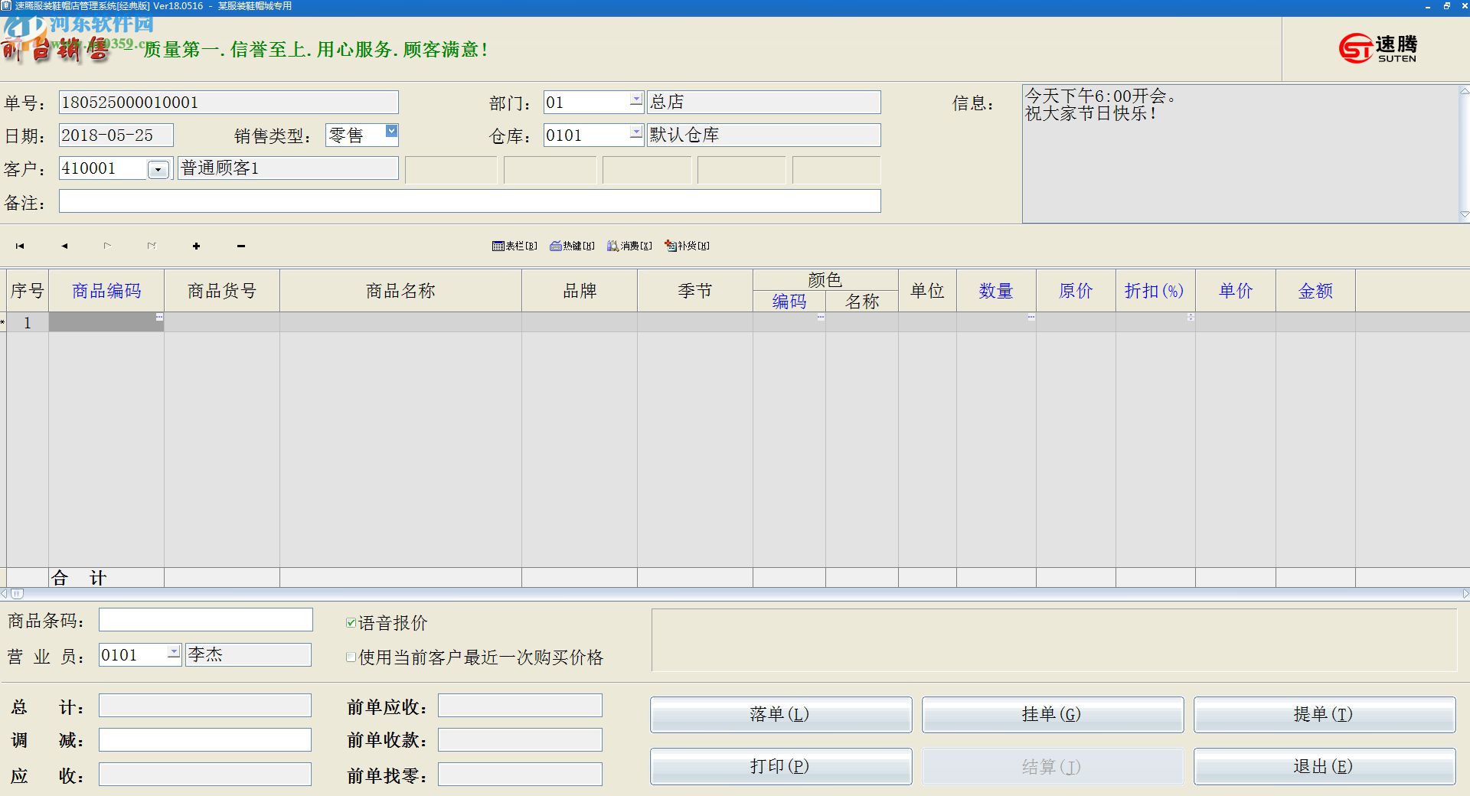1470x796 pixels.
Task: Open 消费[X] consumption lookup
Action: (629, 246)
